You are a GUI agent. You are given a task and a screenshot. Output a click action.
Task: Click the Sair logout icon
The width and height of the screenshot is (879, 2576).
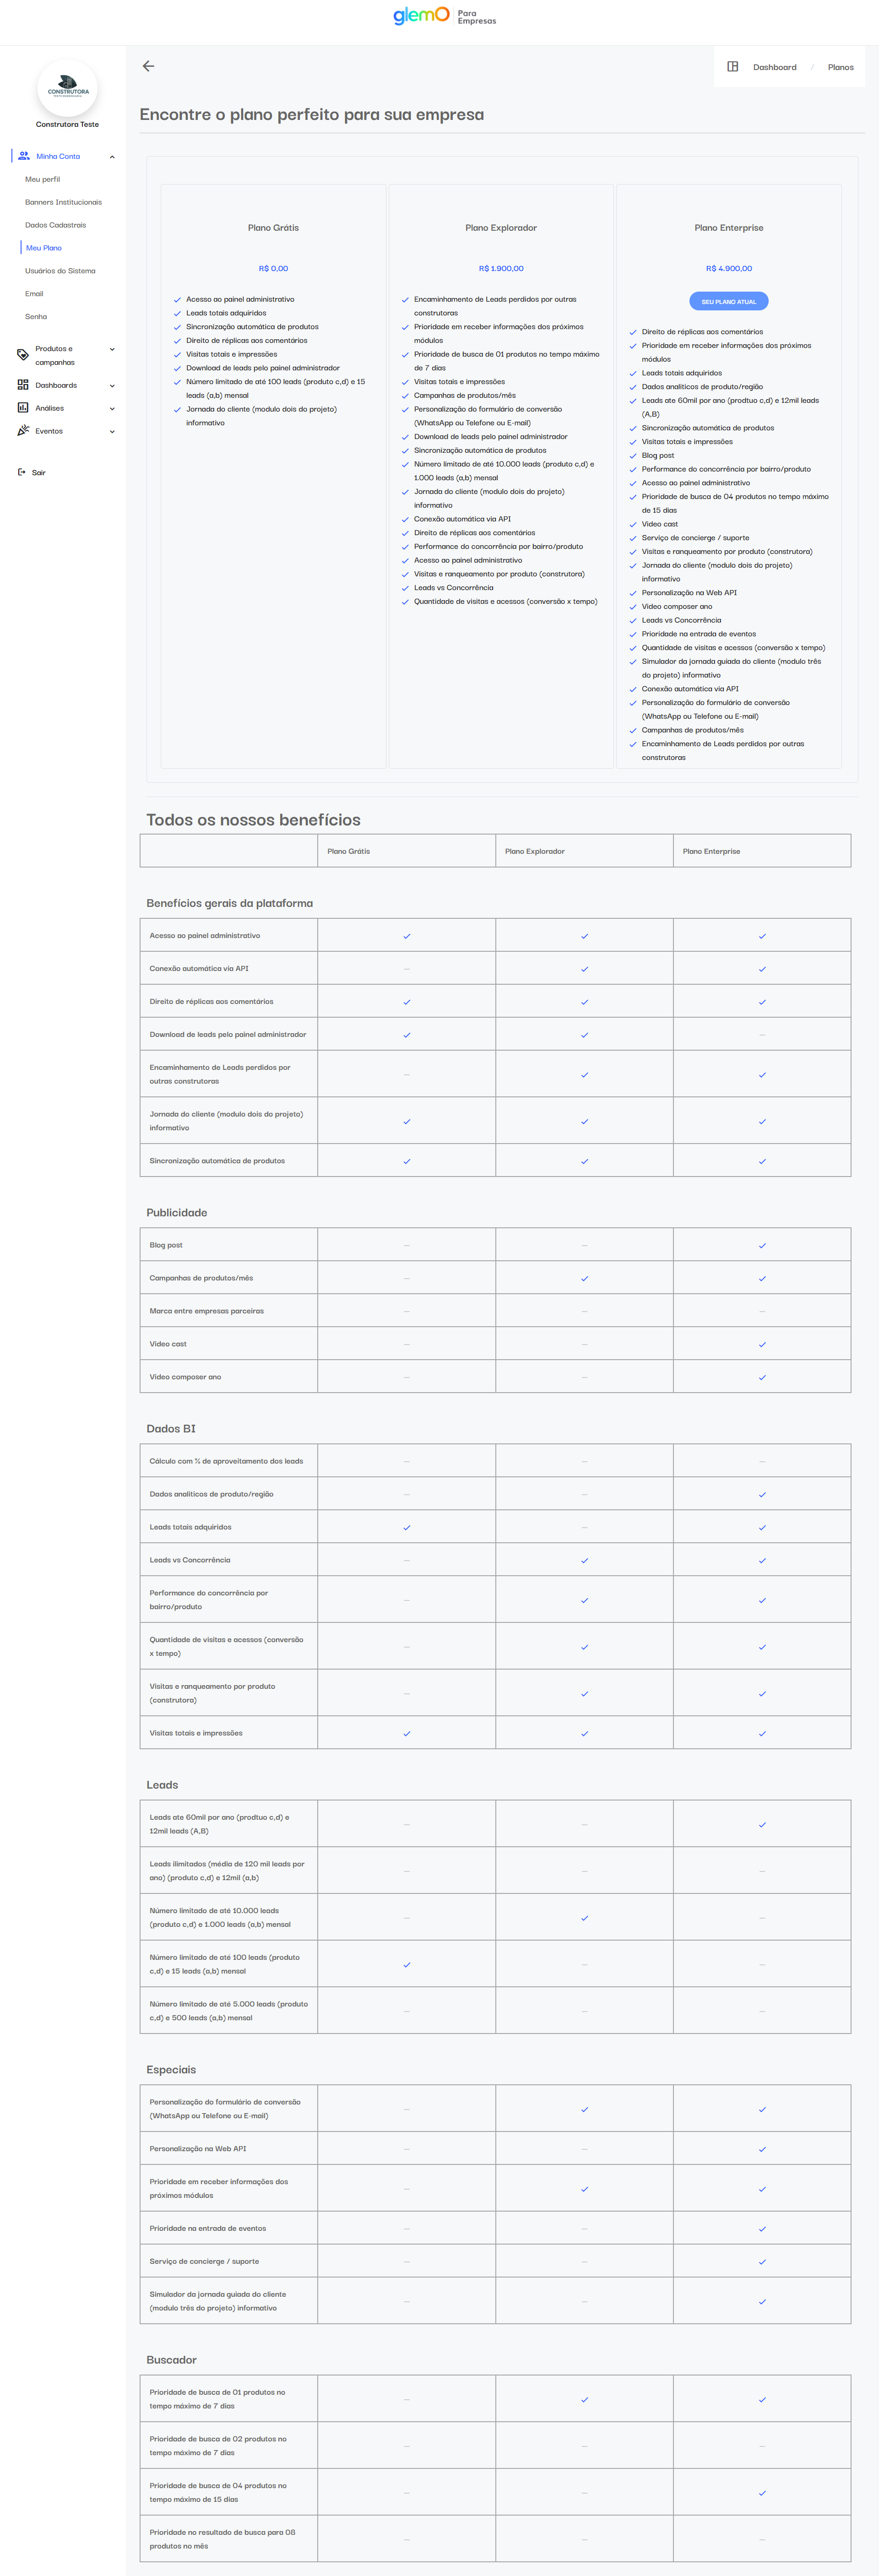tap(22, 472)
